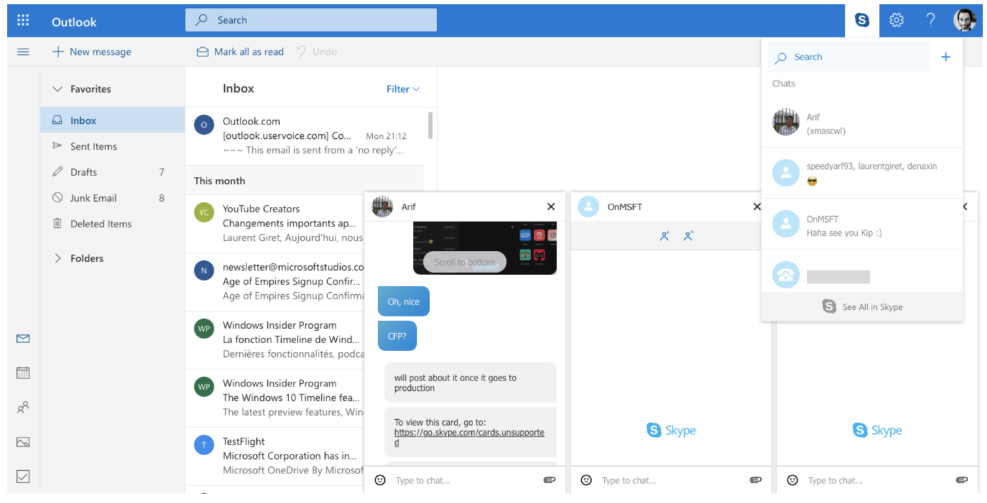Image resolution: width=987 pixels, height=503 pixels.
Task: Open the Sent Items folder
Action: (x=112, y=146)
